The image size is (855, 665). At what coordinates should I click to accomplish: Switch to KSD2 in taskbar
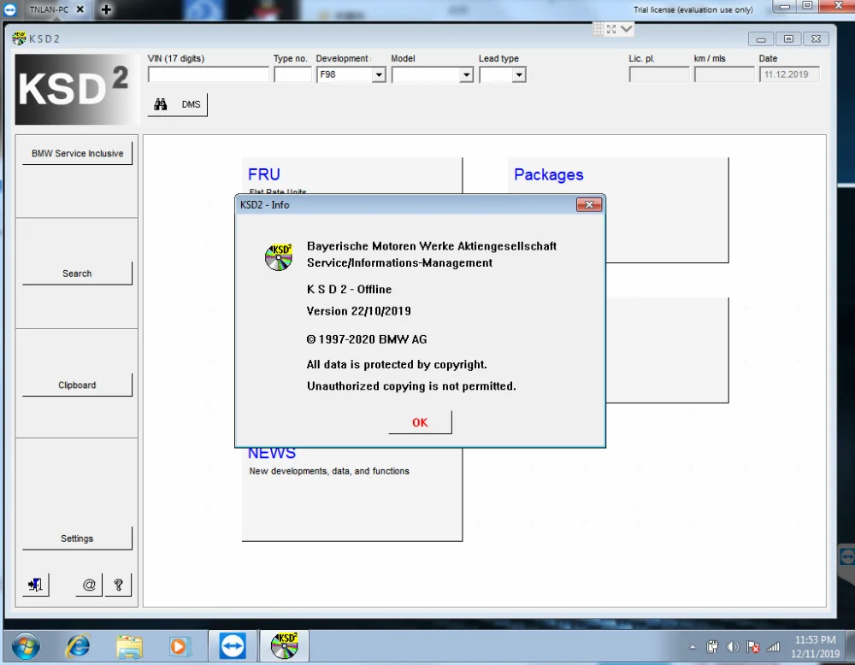[x=284, y=646]
